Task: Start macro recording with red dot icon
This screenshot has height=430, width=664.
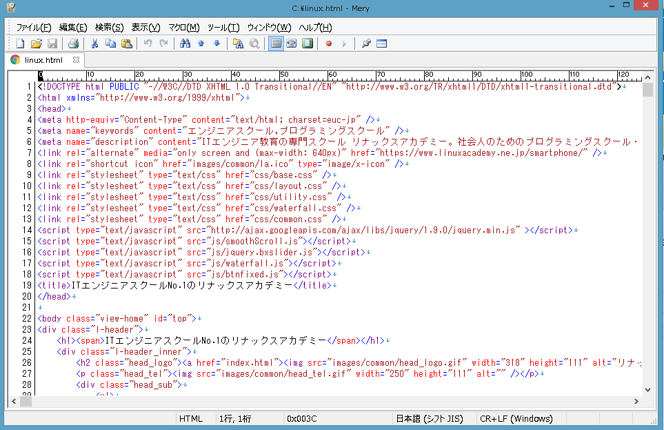Action: (x=328, y=43)
